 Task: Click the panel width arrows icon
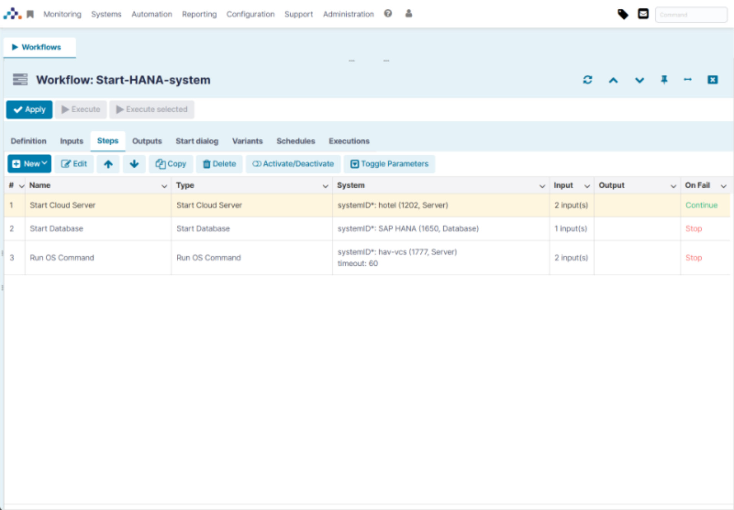click(x=688, y=79)
